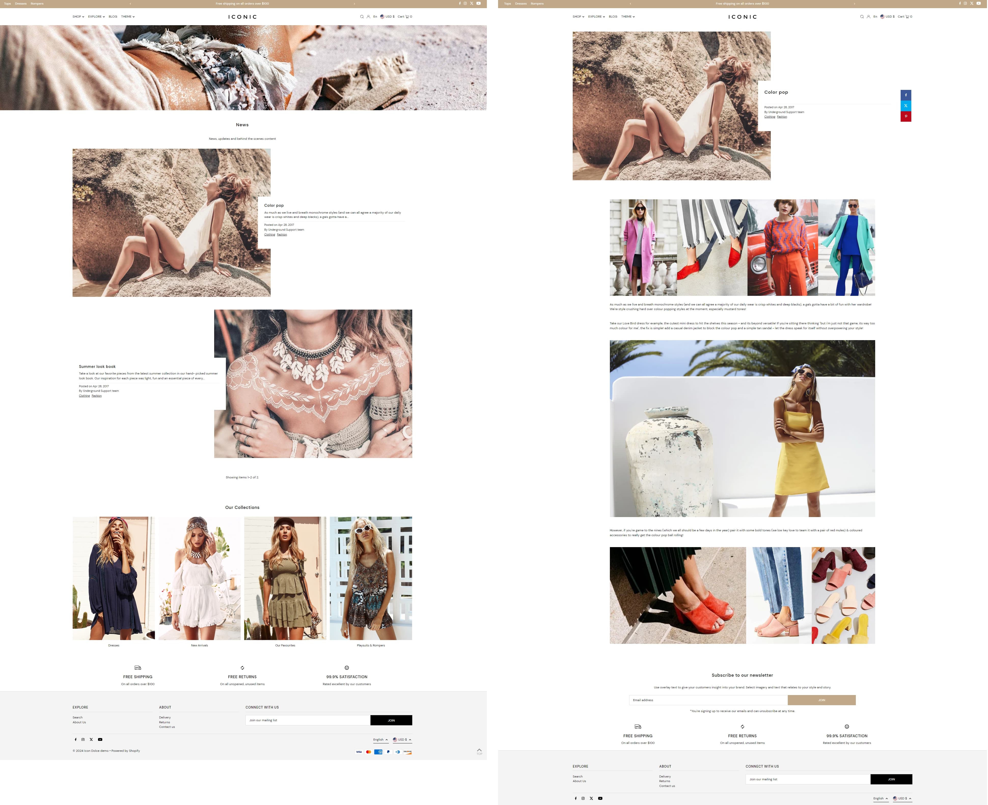Click YouTube icon in left page footer
988x805 pixels.
[100, 740]
